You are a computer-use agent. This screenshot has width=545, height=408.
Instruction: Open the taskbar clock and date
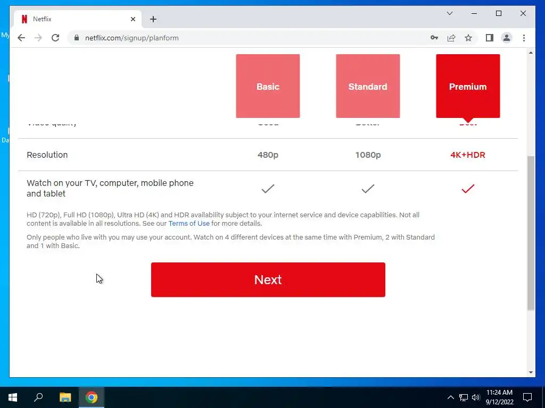(x=499, y=397)
